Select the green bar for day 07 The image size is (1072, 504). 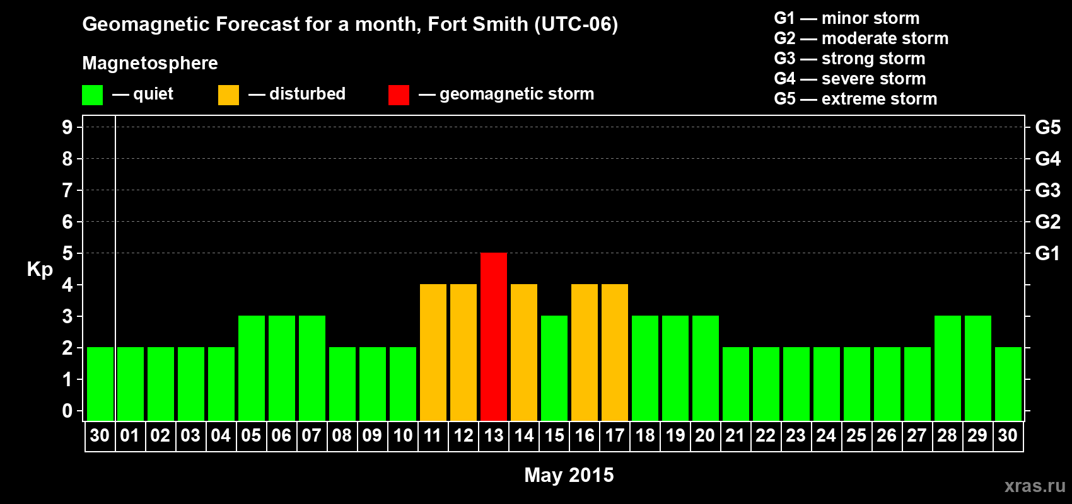[x=312, y=369]
